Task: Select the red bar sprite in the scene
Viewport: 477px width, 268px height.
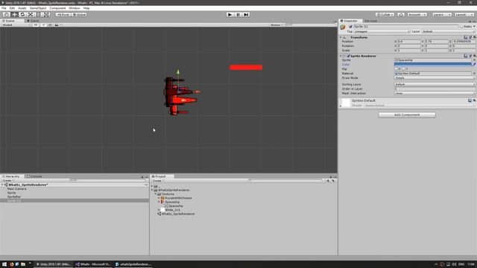Action: 246,68
